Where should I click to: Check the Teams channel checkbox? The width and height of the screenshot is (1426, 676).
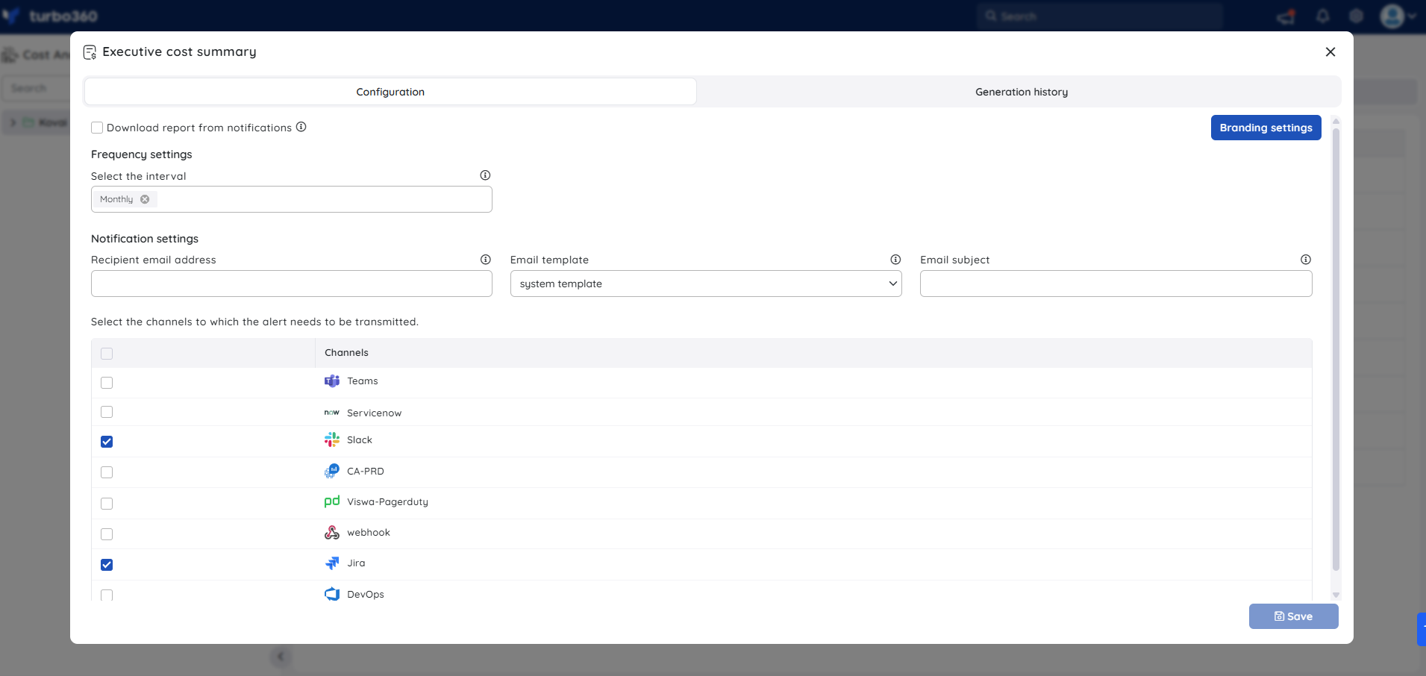107,383
